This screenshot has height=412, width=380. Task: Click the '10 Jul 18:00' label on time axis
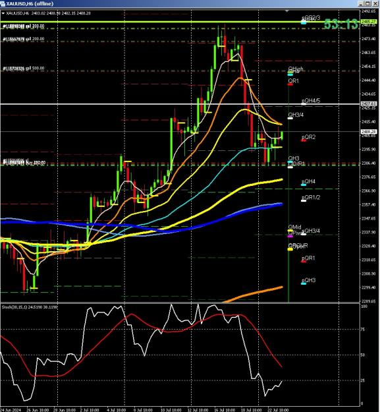coord(171,410)
